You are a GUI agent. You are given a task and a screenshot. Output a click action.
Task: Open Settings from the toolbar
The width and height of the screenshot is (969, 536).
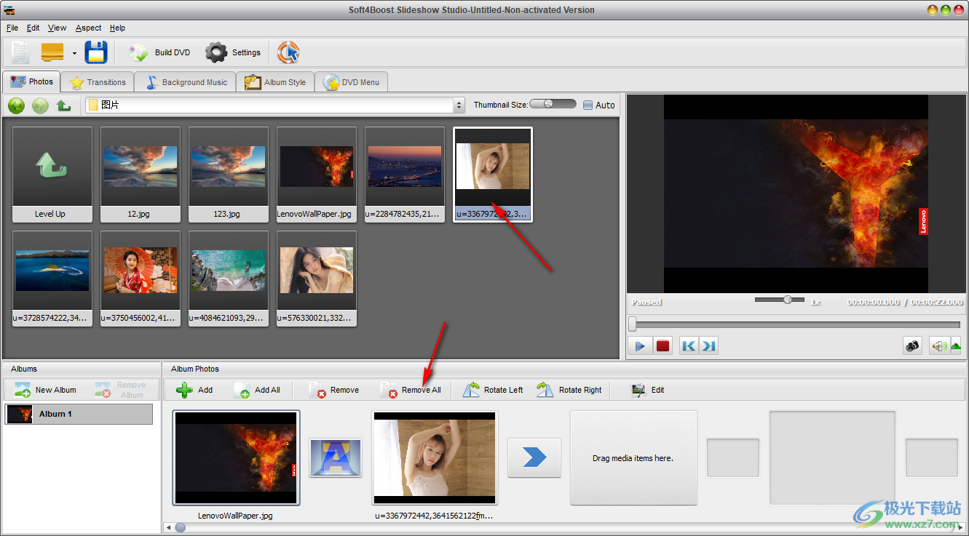pos(233,52)
